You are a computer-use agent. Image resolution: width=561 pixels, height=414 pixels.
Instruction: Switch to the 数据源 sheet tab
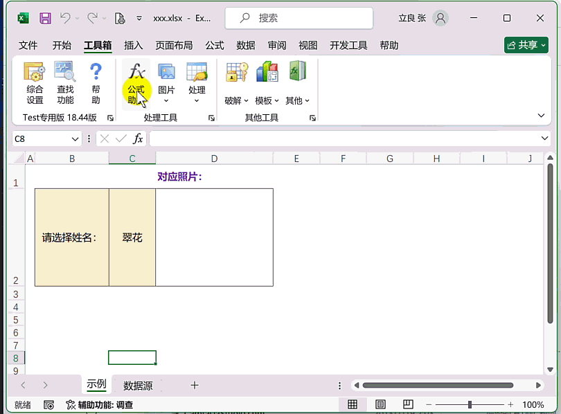click(138, 386)
